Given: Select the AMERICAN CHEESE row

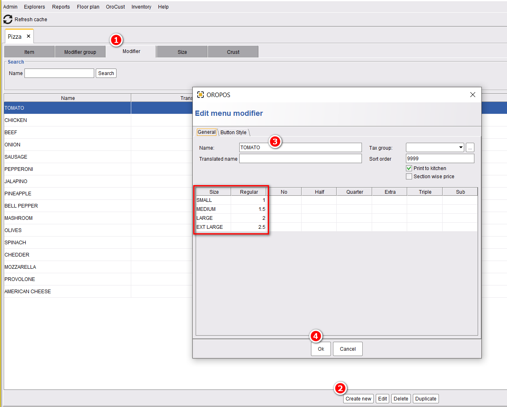Looking at the screenshot, I should (x=98, y=292).
